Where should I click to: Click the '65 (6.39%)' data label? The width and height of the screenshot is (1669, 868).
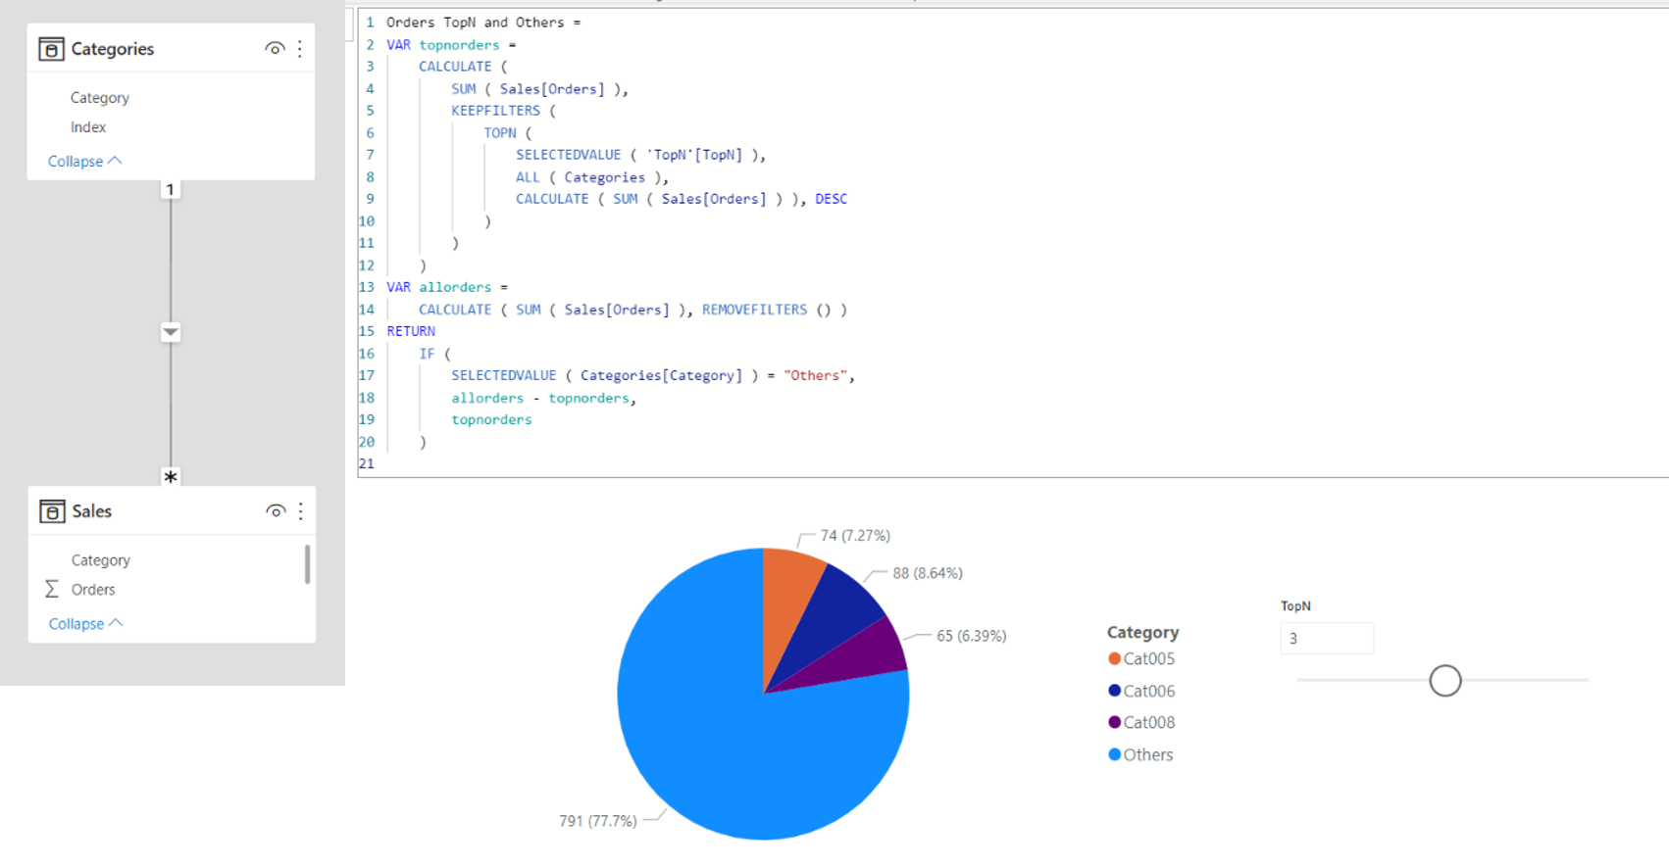click(x=971, y=636)
